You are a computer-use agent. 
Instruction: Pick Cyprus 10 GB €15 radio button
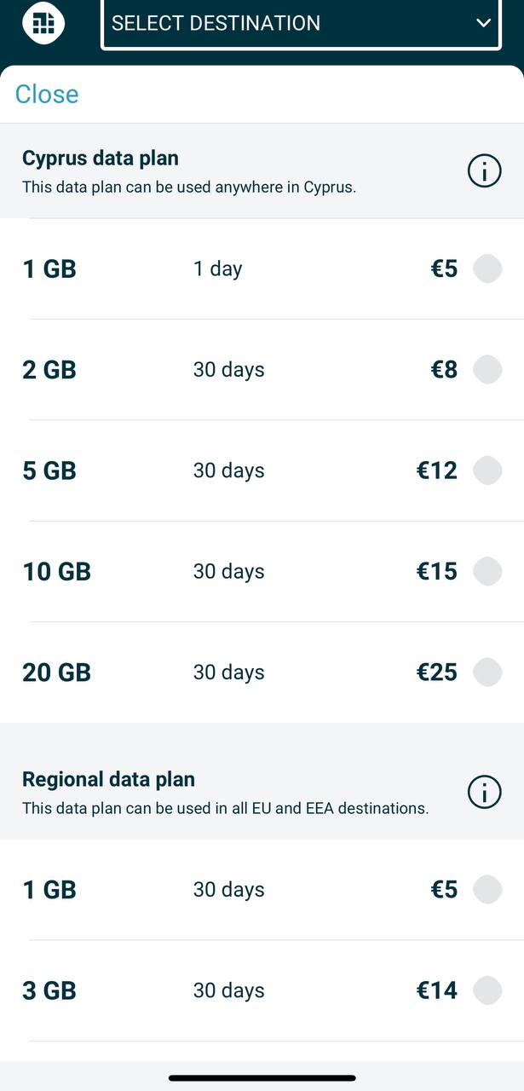[487, 571]
